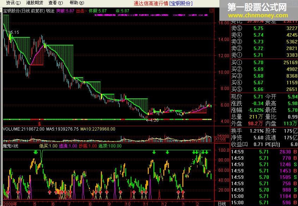Select the 买① 5.70 order row

(x=264, y=62)
